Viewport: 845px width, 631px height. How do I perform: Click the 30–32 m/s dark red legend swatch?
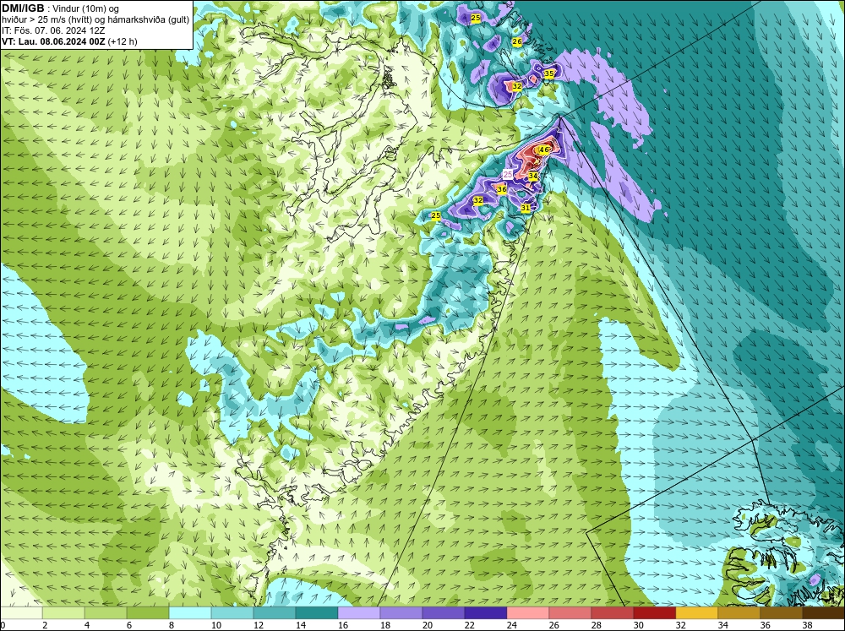pyautogui.click(x=655, y=612)
